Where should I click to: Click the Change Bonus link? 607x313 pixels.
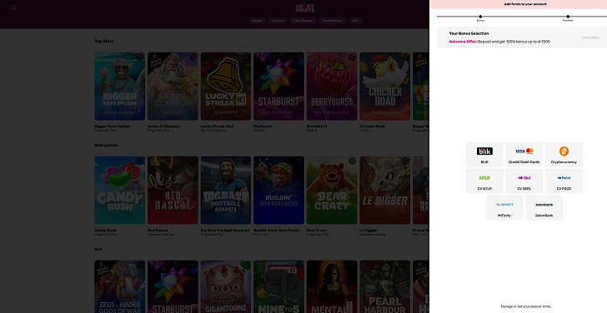pos(590,37)
